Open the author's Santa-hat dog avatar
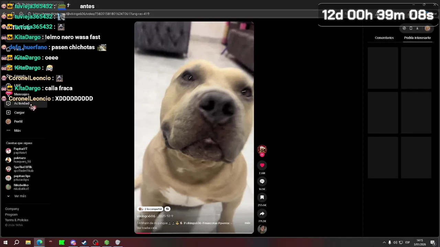The image size is (440, 247). coord(262,149)
